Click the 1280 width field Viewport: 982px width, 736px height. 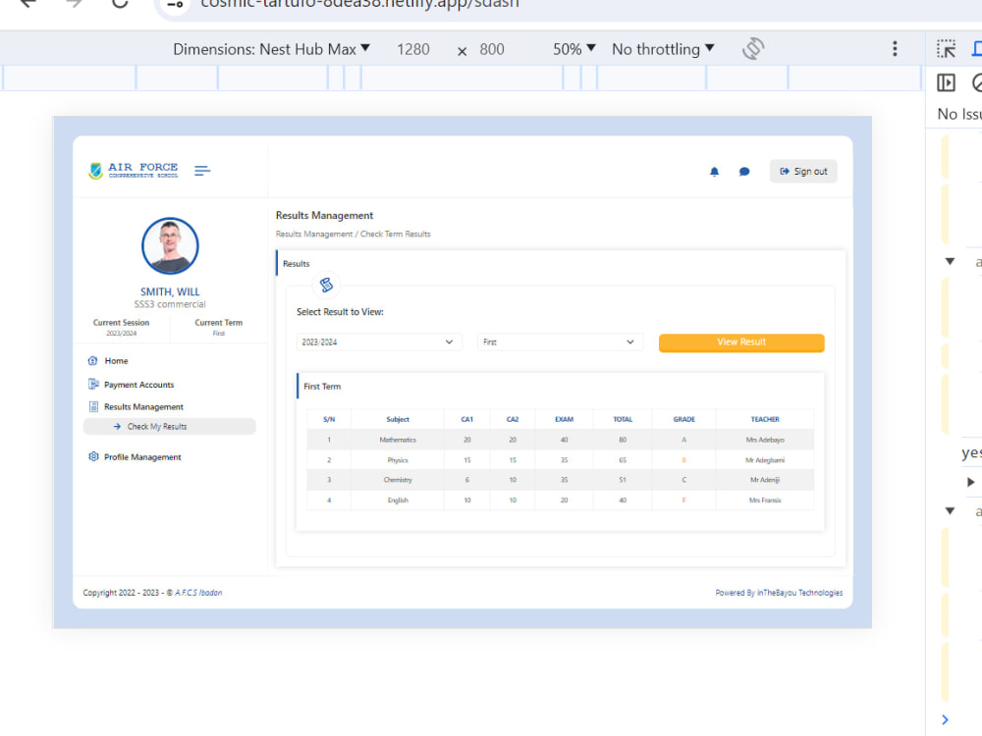(x=413, y=49)
